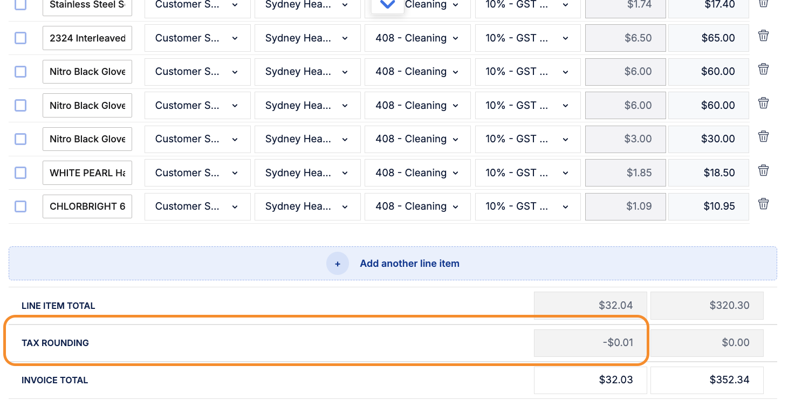The height and width of the screenshot is (407, 795).
Task: Expand Sydney location dropdown in WHITE PEARL row
Action: tap(307, 173)
